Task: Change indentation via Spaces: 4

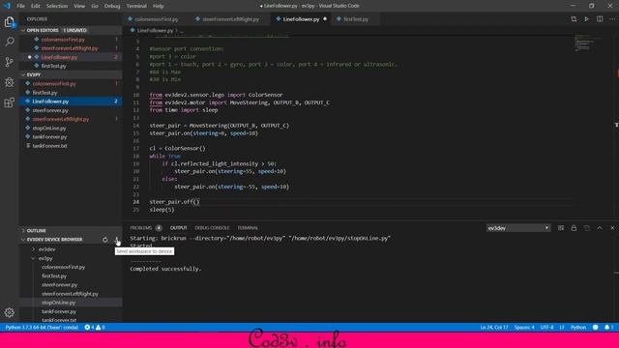Action: (524, 328)
